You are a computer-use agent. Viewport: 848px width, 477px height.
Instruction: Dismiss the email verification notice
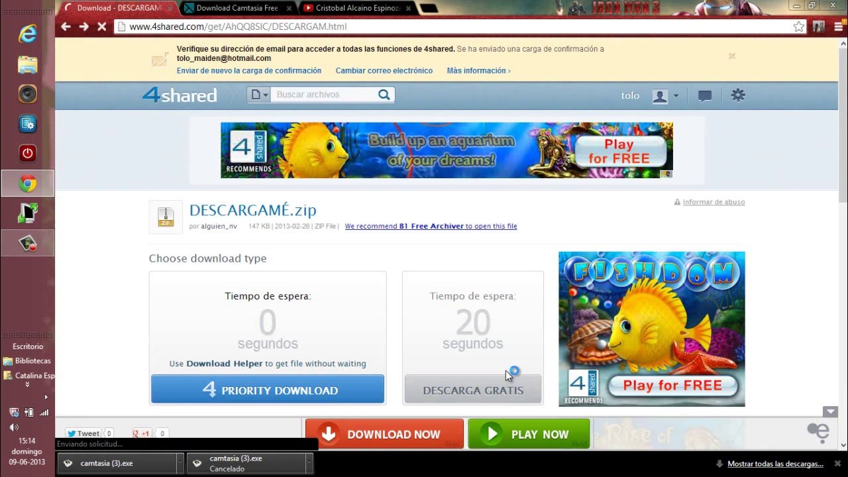coord(732,56)
